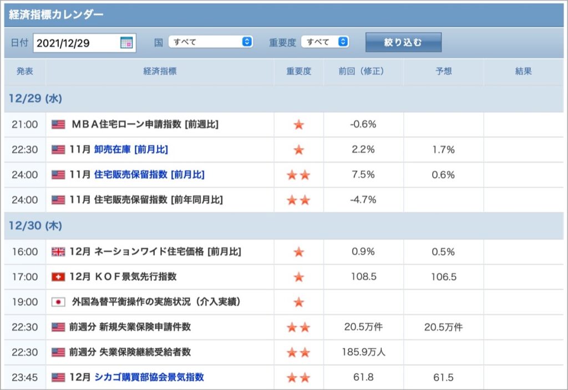Viewport: 568px width, 390px height.
Task: Open the シカゴ購買部協会景気指数 link
Action: point(149,377)
